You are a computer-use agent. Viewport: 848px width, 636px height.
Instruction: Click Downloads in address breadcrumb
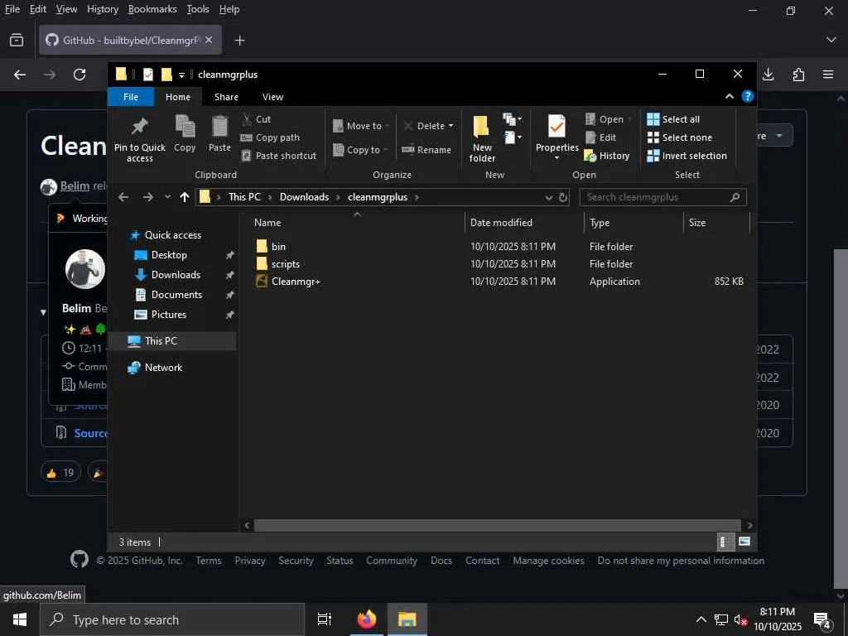point(304,197)
